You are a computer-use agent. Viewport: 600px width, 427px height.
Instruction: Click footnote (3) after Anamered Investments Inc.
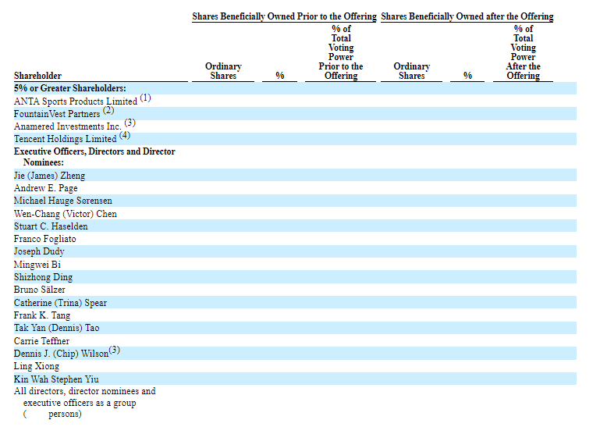(x=130, y=123)
